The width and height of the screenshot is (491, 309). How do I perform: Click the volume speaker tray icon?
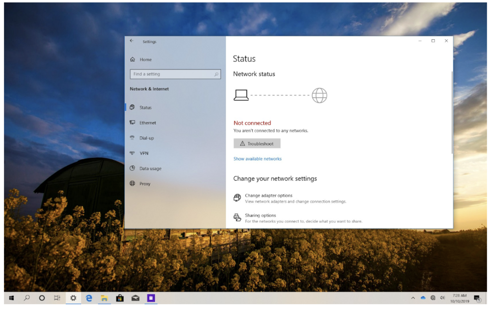pos(442,298)
